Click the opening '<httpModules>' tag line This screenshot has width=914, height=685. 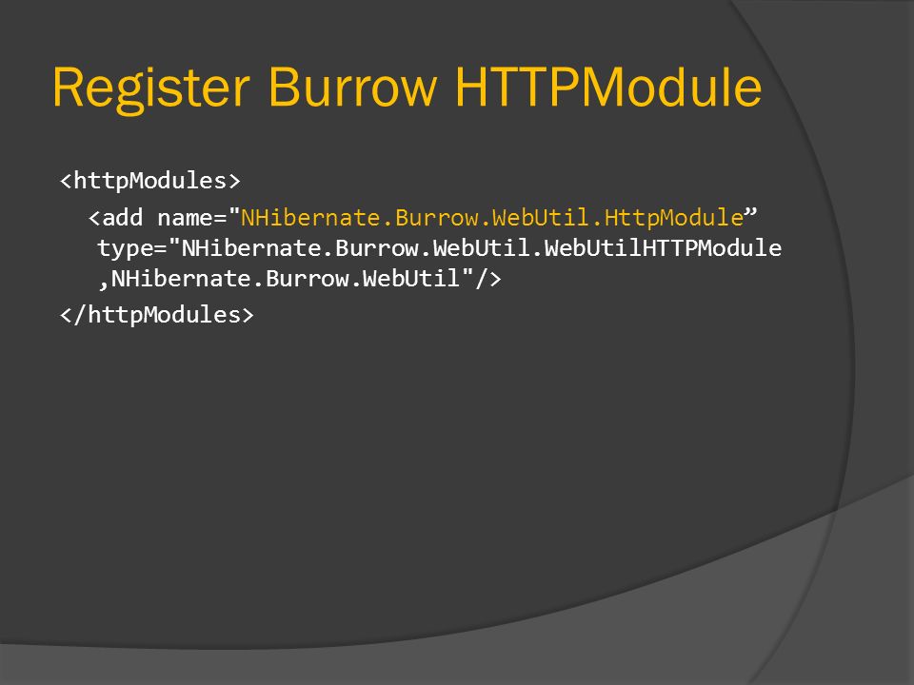(x=149, y=181)
